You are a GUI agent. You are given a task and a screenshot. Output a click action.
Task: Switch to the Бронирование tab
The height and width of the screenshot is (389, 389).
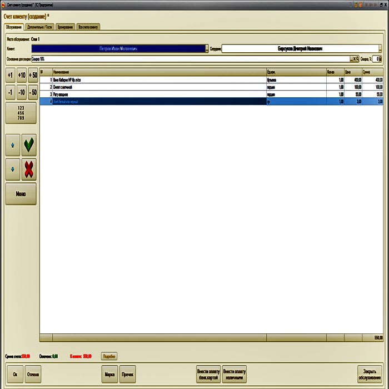(x=65, y=27)
